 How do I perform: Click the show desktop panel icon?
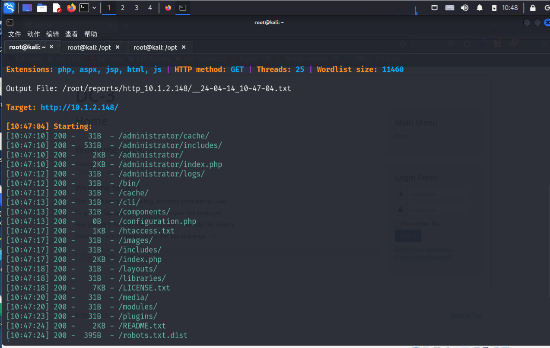(27, 8)
